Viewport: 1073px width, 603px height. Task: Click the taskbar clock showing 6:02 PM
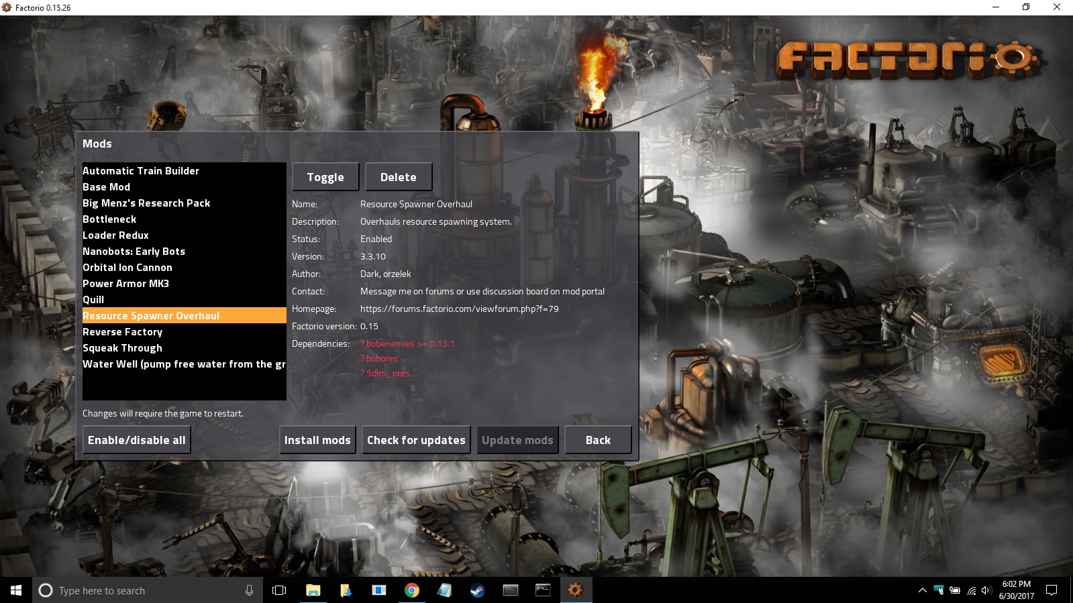tap(1016, 590)
